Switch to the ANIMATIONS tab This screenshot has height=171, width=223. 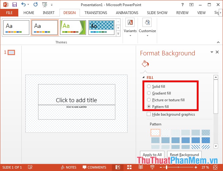(x=127, y=13)
